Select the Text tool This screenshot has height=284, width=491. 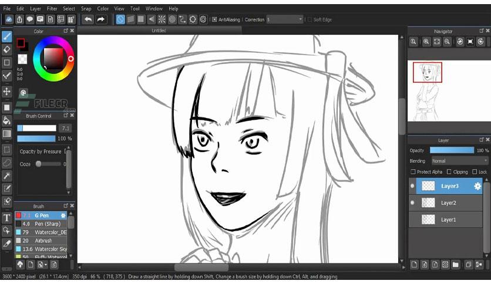click(6, 218)
